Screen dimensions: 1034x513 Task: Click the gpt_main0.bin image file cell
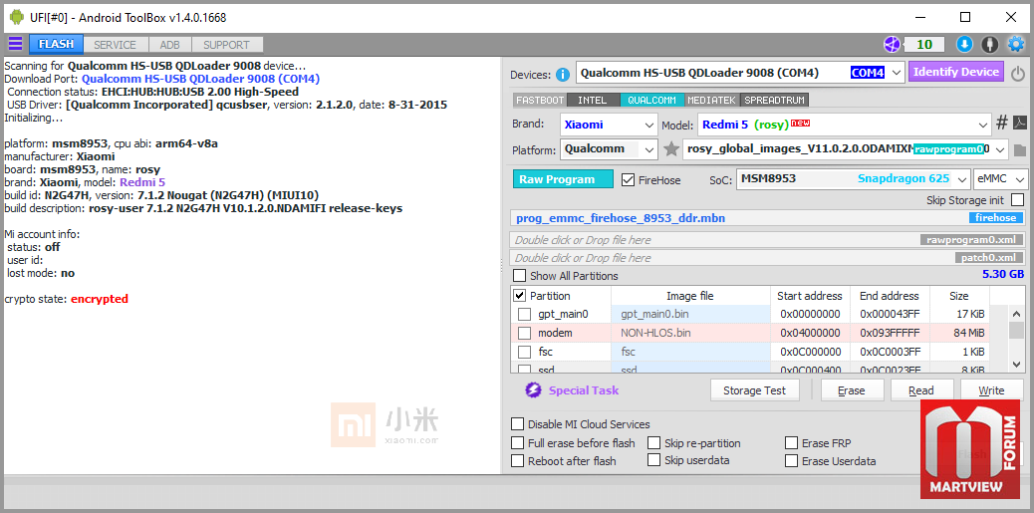pos(690,315)
